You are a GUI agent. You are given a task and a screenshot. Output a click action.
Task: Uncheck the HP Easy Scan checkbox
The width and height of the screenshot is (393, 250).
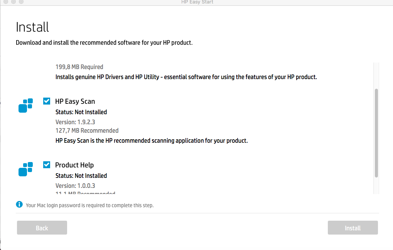coord(47,101)
